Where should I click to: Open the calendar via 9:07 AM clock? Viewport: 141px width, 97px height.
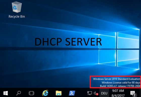coord(118,91)
